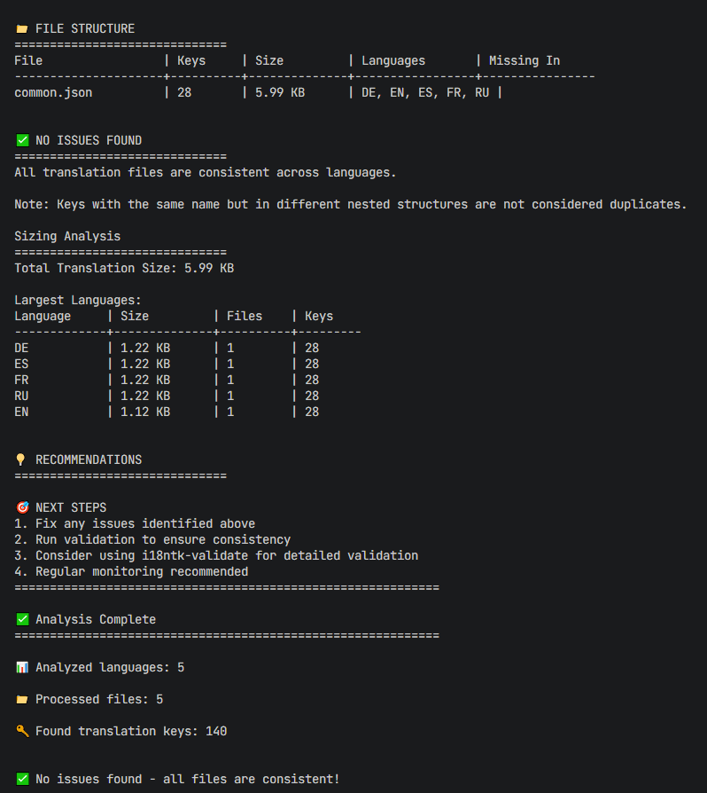This screenshot has height=793, width=707.
Task: Click the key icon beside Found translation keys
Action: [x=22, y=731]
